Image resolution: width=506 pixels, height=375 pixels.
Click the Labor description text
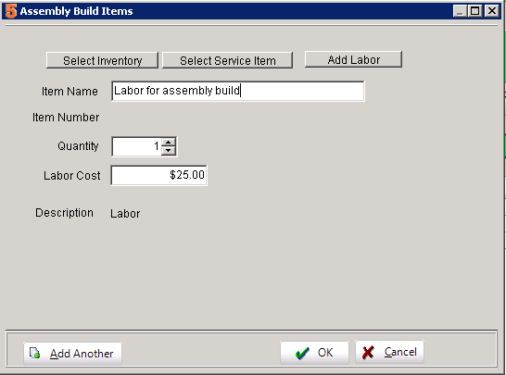coord(125,214)
